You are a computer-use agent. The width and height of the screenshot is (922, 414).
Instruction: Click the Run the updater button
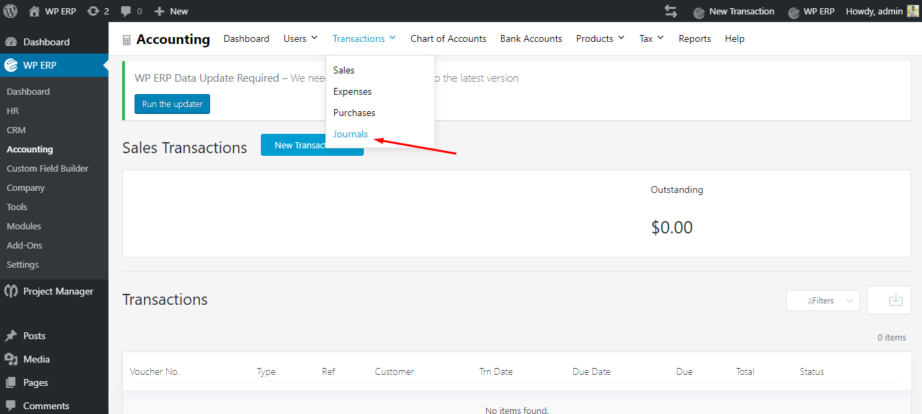pos(172,104)
